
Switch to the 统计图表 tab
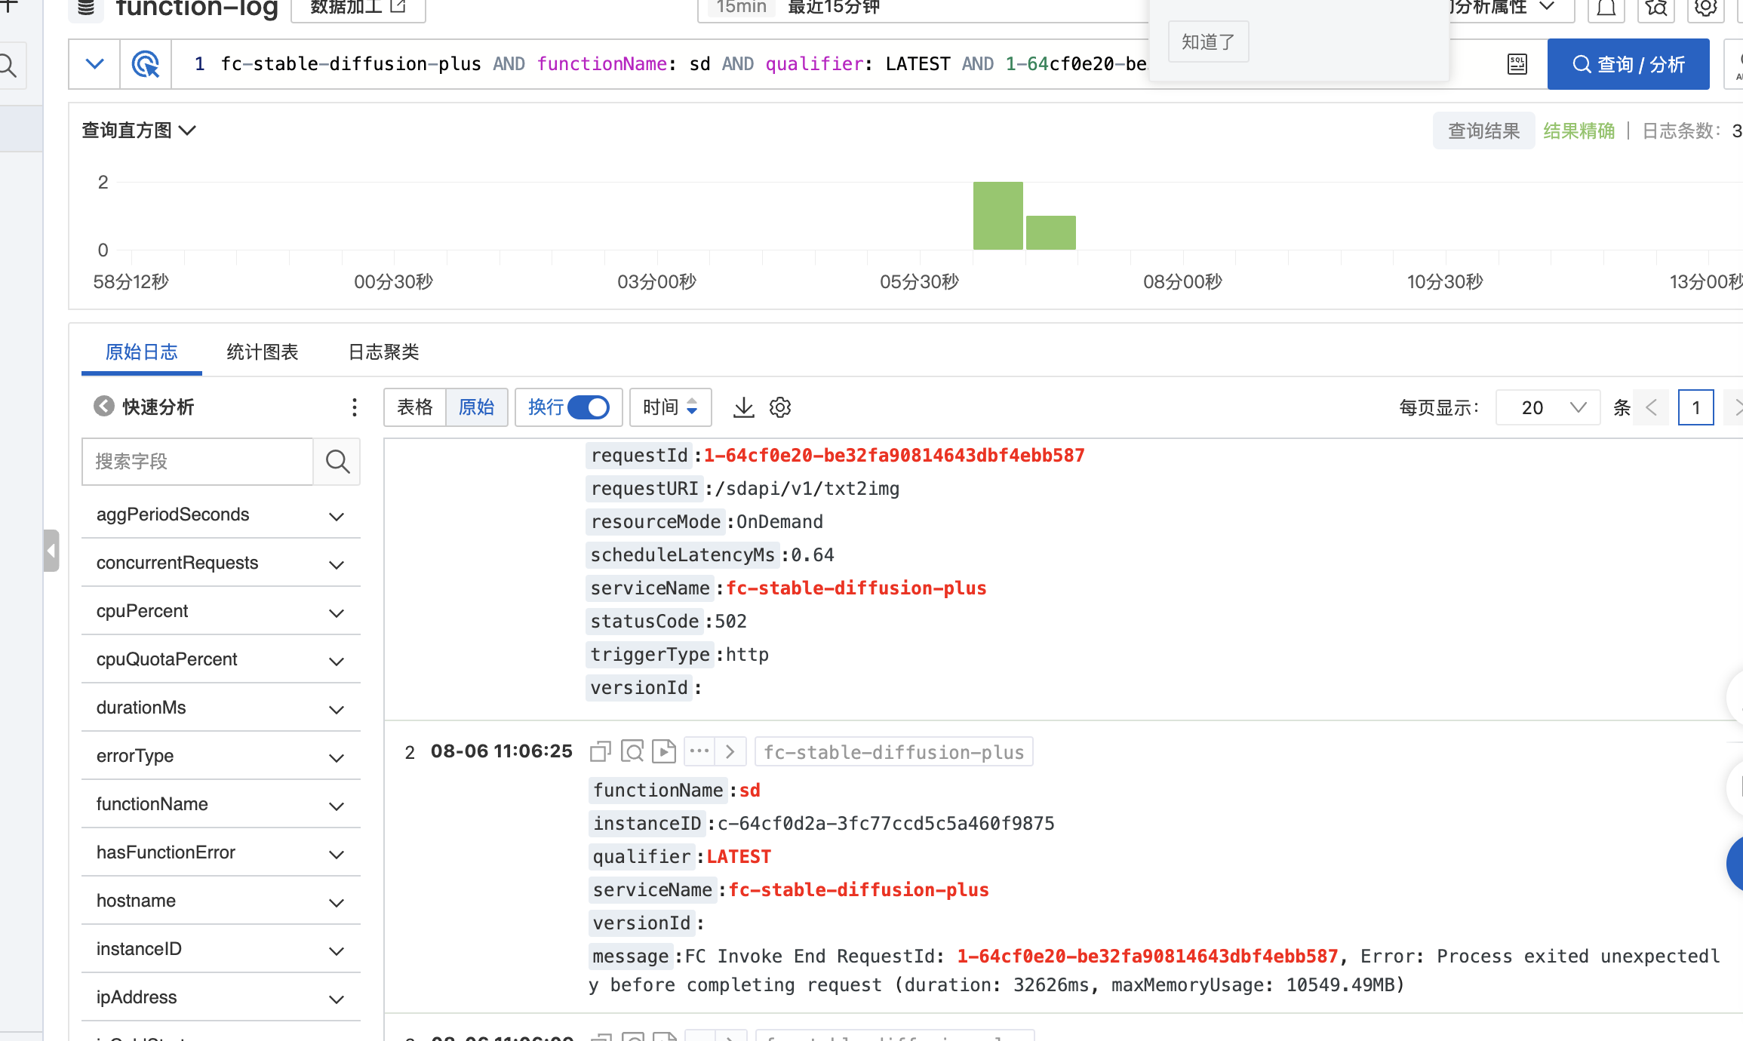[262, 352]
